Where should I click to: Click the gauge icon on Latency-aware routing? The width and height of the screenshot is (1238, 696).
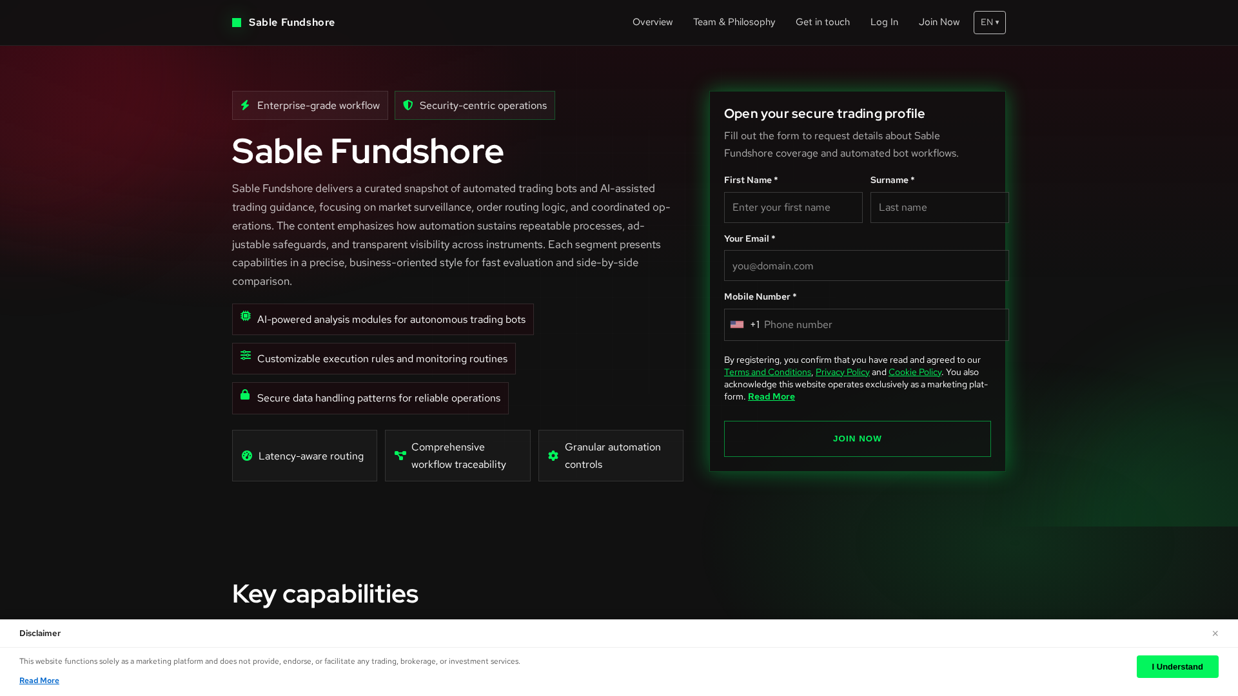coord(247,456)
